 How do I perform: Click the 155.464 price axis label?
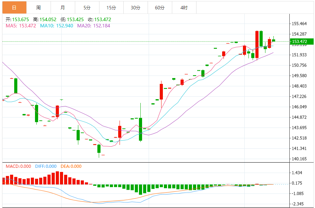tap(299, 24)
